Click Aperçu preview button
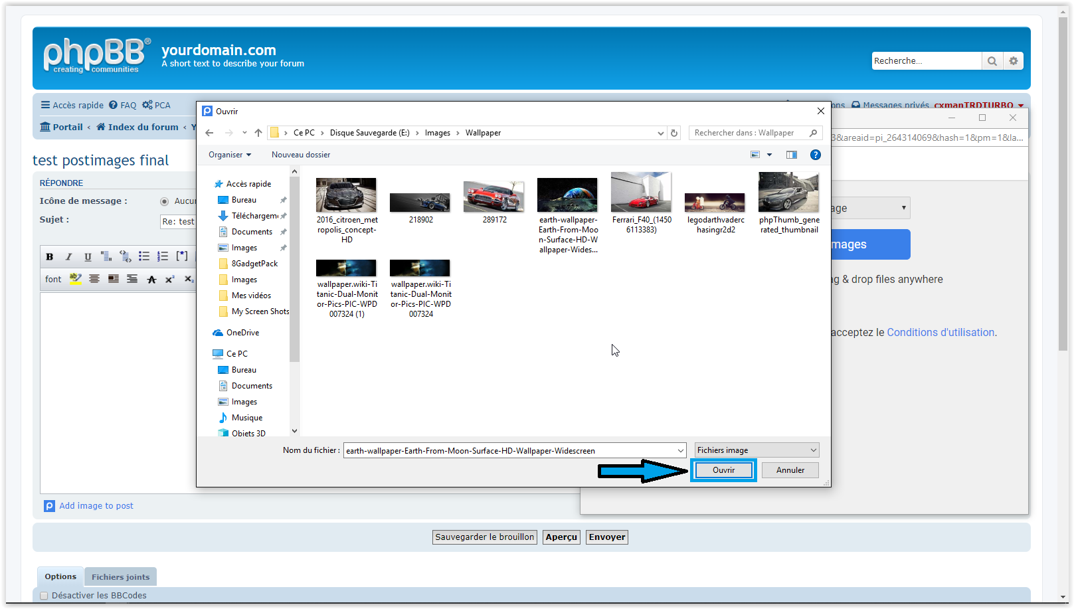Viewport: 1074px width, 609px height. [561, 537]
